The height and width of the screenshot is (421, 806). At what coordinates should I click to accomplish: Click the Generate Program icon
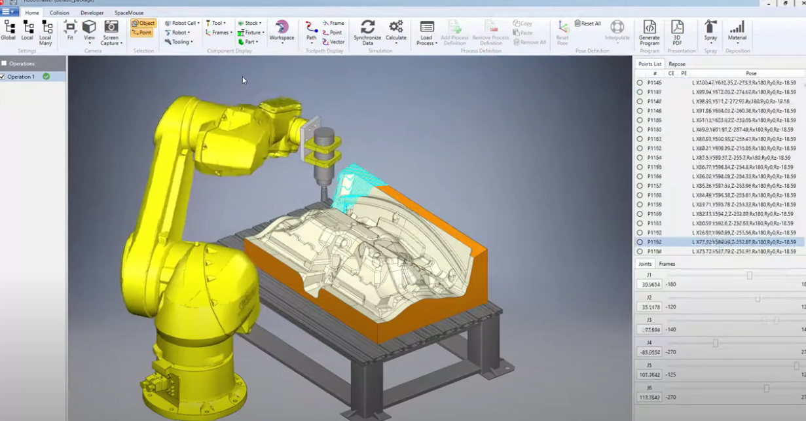click(x=649, y=27)
